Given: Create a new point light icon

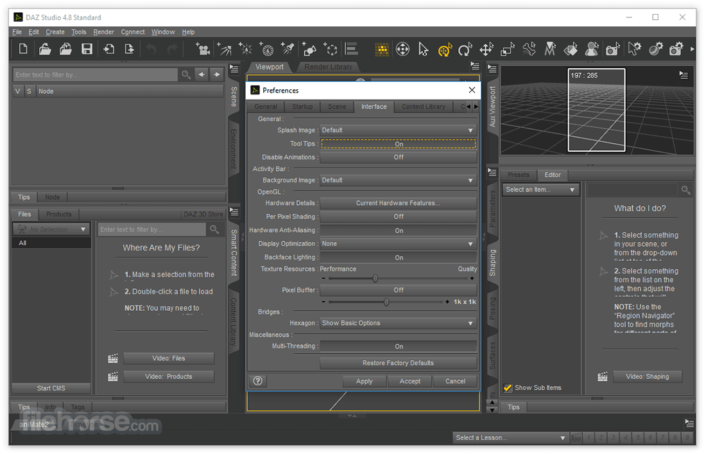Looking at the screenshot, I should [245, 49].
